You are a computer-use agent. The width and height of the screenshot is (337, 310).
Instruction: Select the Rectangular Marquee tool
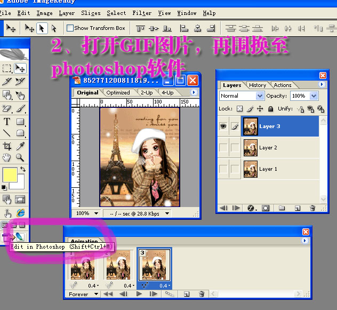[x=7, y=68]
